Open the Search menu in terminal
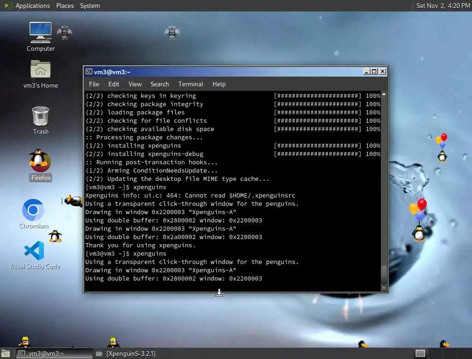The width and height of the screenshot is (472, 359). [x=159, y=84]
